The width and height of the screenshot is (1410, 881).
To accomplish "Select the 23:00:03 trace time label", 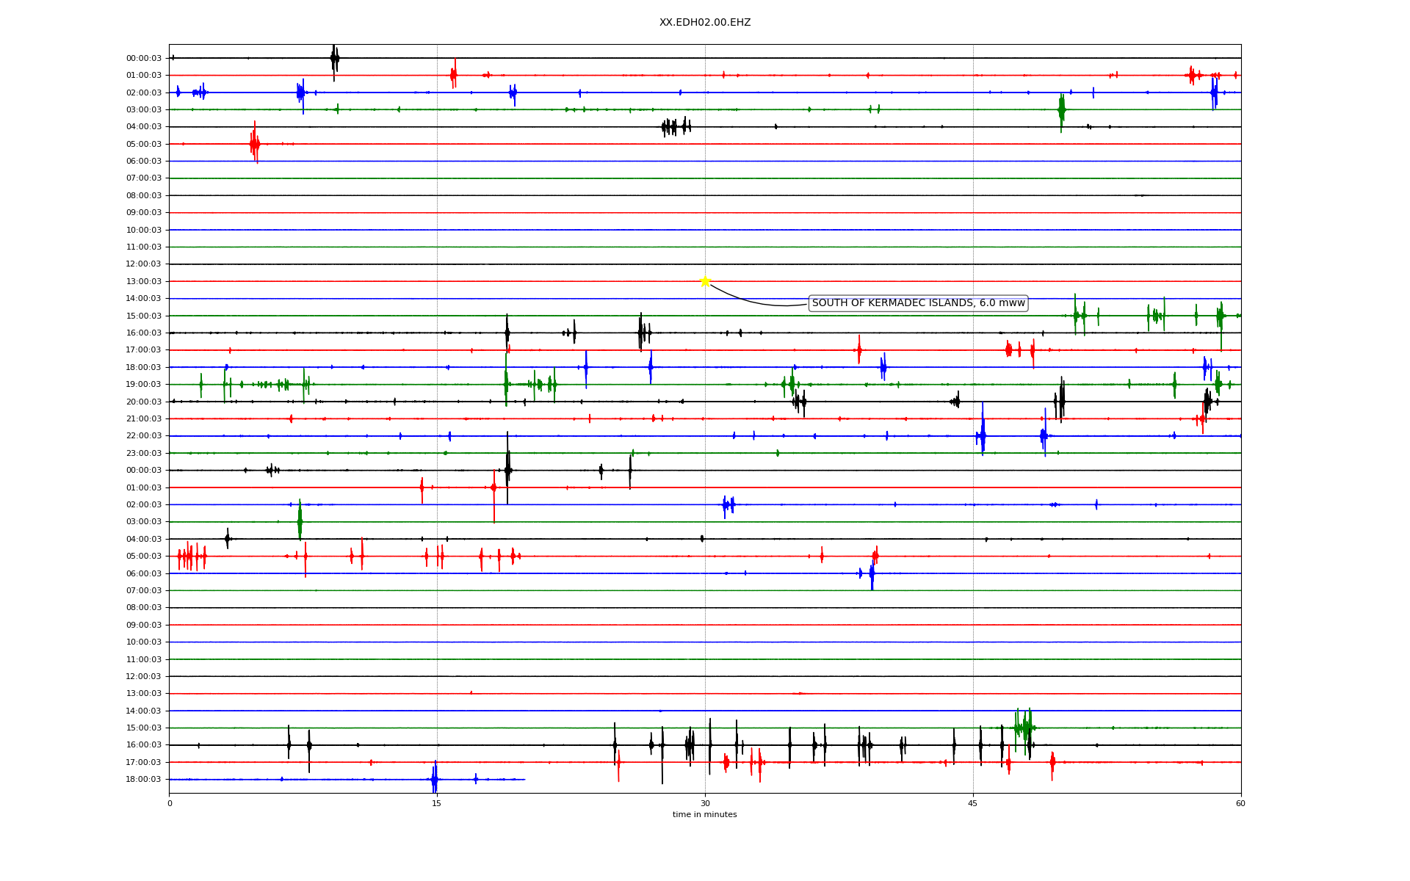I will [144, 453].
